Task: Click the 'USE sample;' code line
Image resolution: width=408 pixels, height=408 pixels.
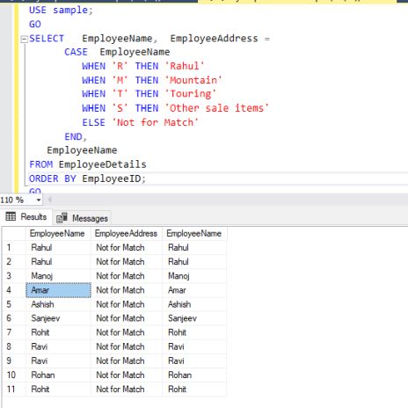Action: [61, 11]
